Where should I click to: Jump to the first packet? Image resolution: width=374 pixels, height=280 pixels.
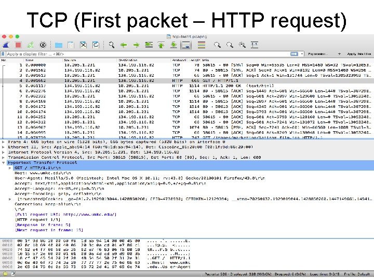161,45
